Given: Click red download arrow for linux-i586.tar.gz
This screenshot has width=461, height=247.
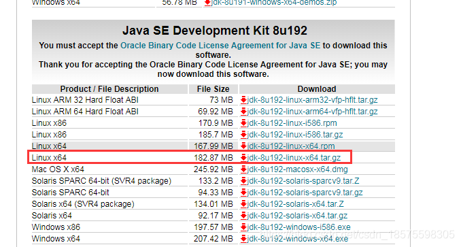Looking at the screenshot, I should click(x=243, y=135).
